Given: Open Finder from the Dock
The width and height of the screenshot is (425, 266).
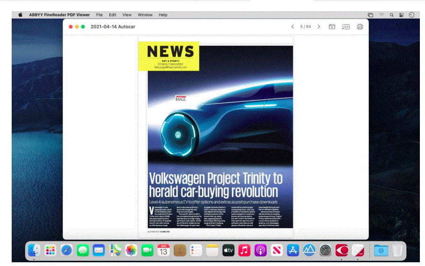Looking at the screenshot, I should tap(34, 250).
